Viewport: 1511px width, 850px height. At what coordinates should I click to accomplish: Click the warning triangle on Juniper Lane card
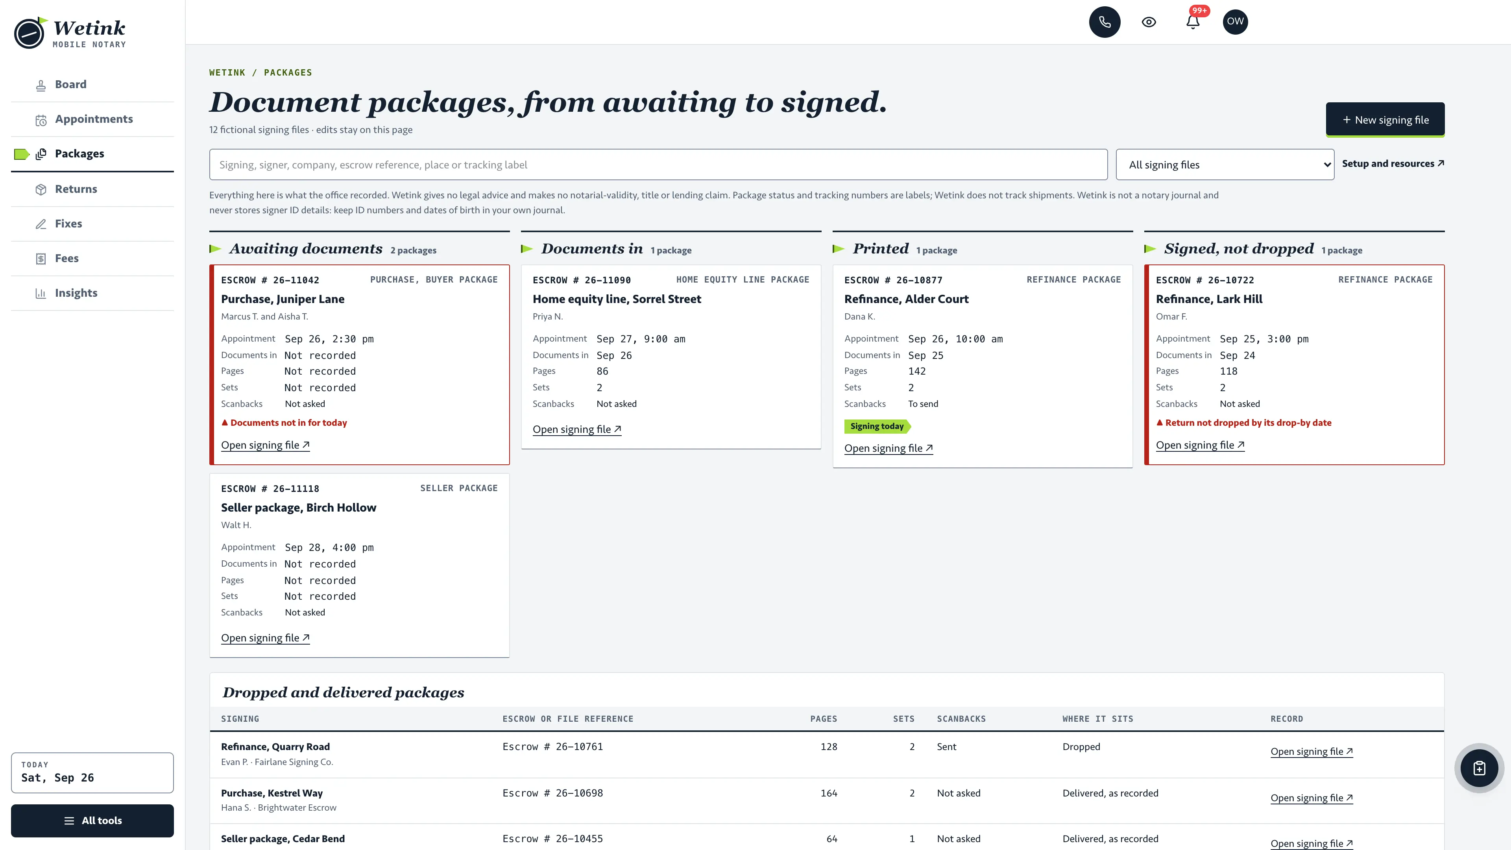pyautogui.click(x=225, y=422)
